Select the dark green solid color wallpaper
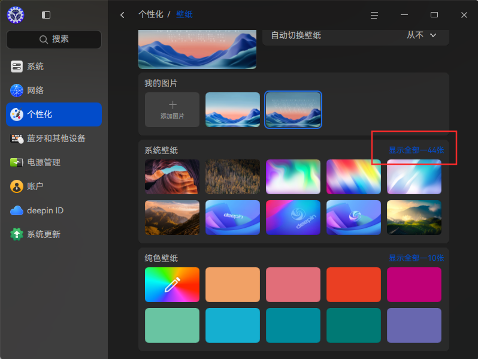The image size is (478, 359). [353, 325]
